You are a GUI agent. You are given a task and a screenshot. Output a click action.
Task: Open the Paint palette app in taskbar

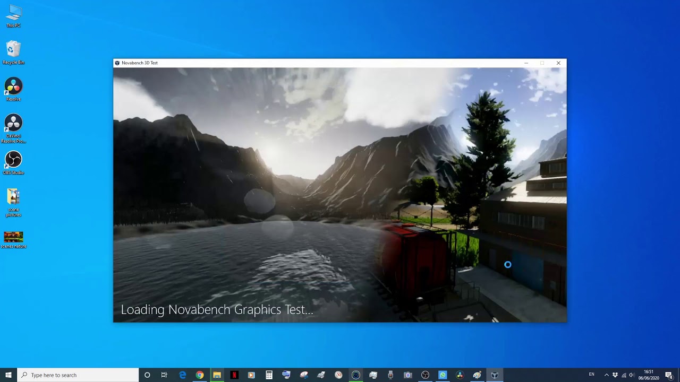(x=477, y=375)
